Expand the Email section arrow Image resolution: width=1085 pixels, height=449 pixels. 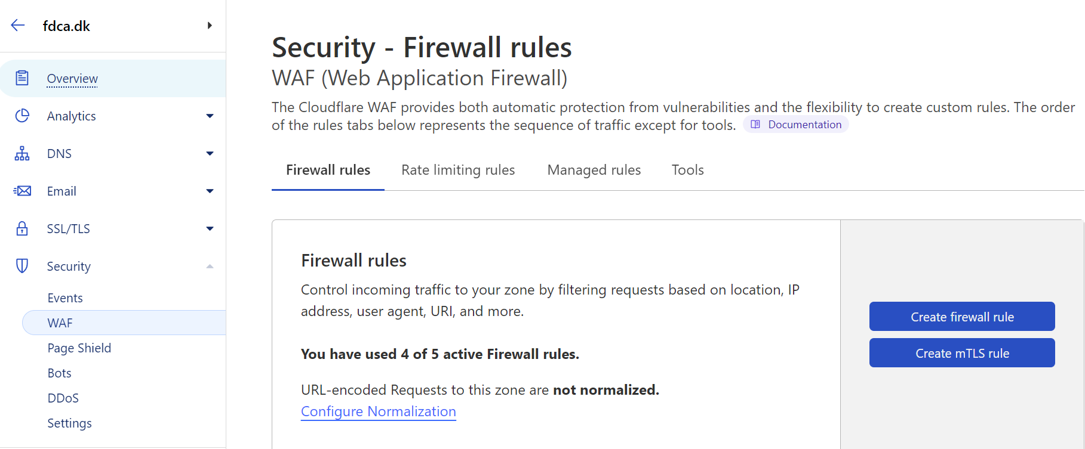pos(210,191)
